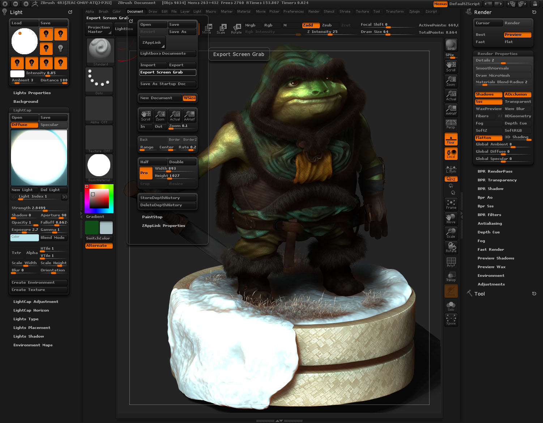Pick a color in the color picker square
The height and width of the screenshot is (423, 543).
pos(99,199)
